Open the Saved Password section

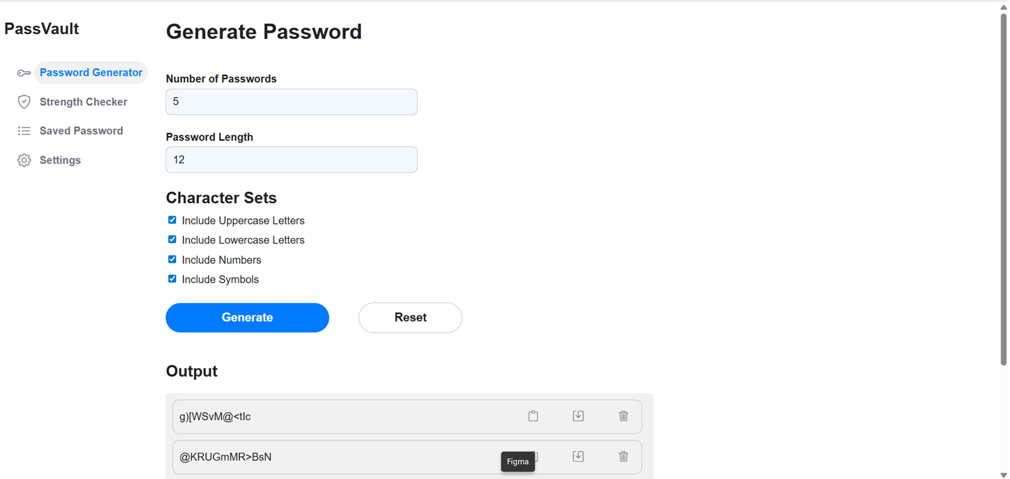[x=81, y=131]
